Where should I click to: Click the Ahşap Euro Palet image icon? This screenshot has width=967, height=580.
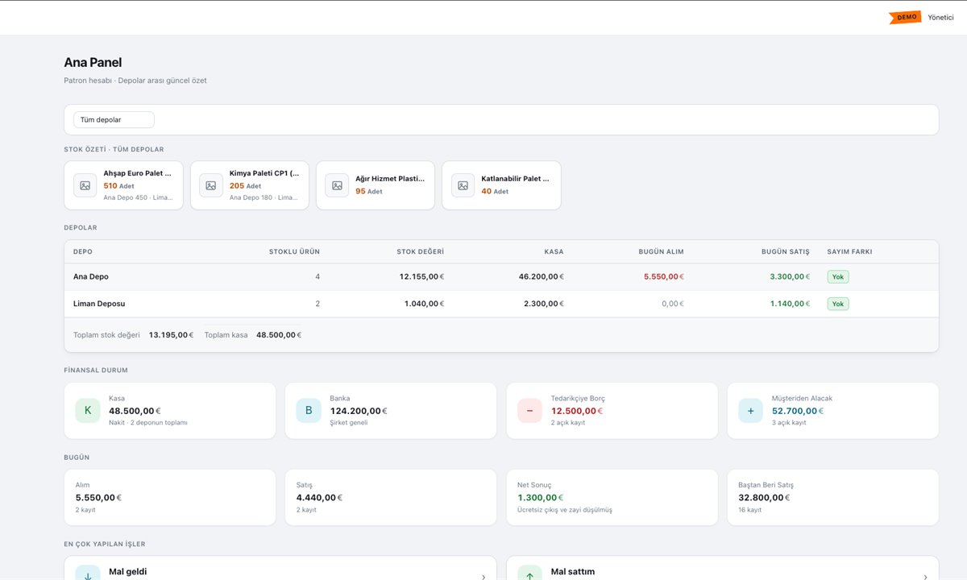85,185
